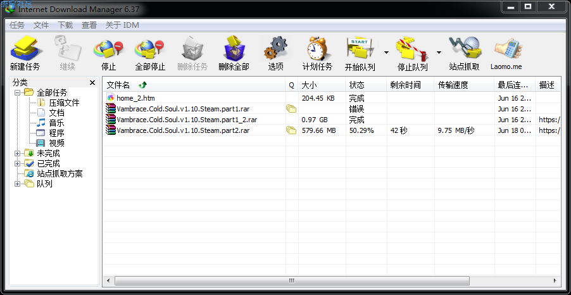Sort by 大小 column header
Image resolution: width=571 pixels, height=295 pixels.
click(x=322, y=85)
